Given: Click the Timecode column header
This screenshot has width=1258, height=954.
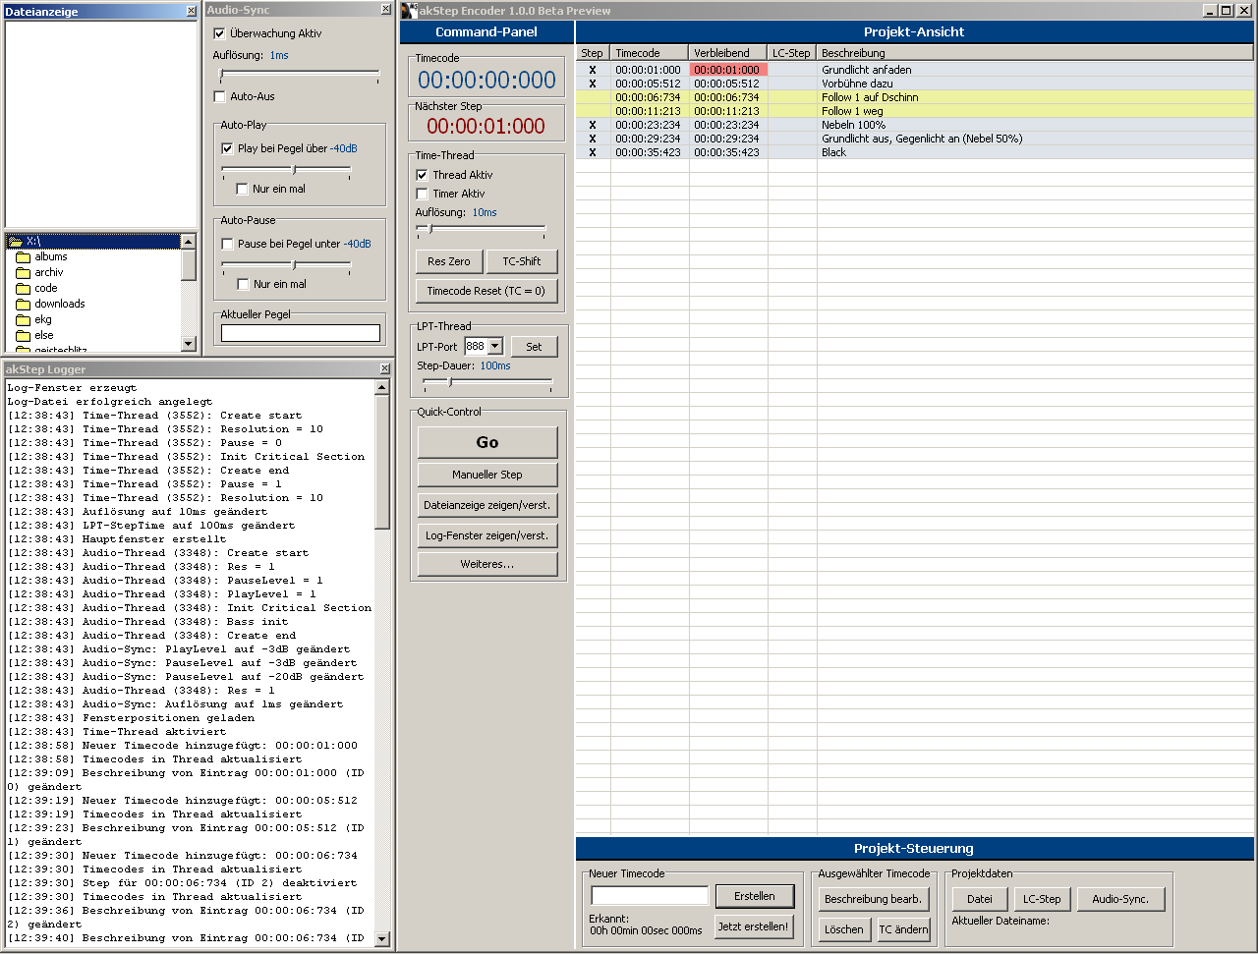Looking at the screenshot, I should (x=649, y=53).
